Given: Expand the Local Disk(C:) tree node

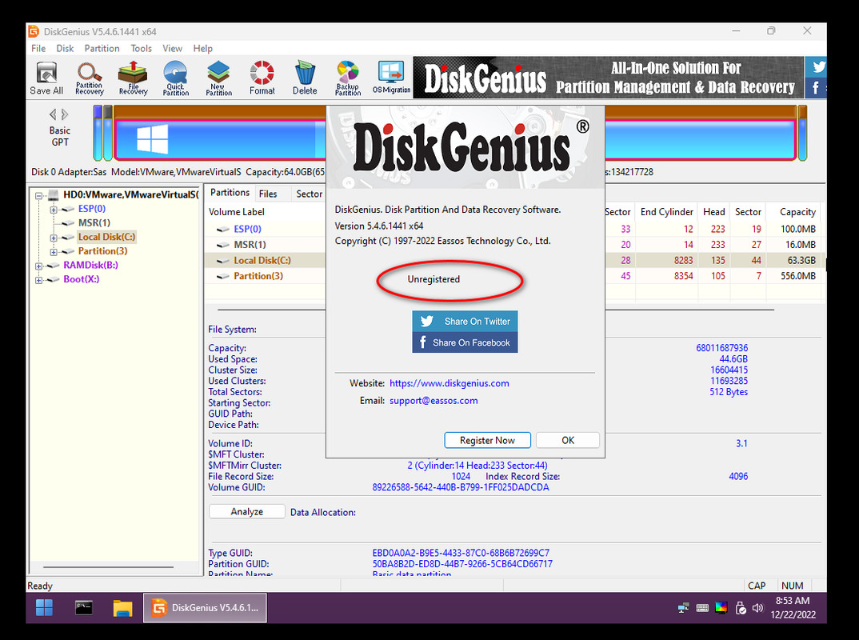Looking at the screenshot, I should [53, 238].
